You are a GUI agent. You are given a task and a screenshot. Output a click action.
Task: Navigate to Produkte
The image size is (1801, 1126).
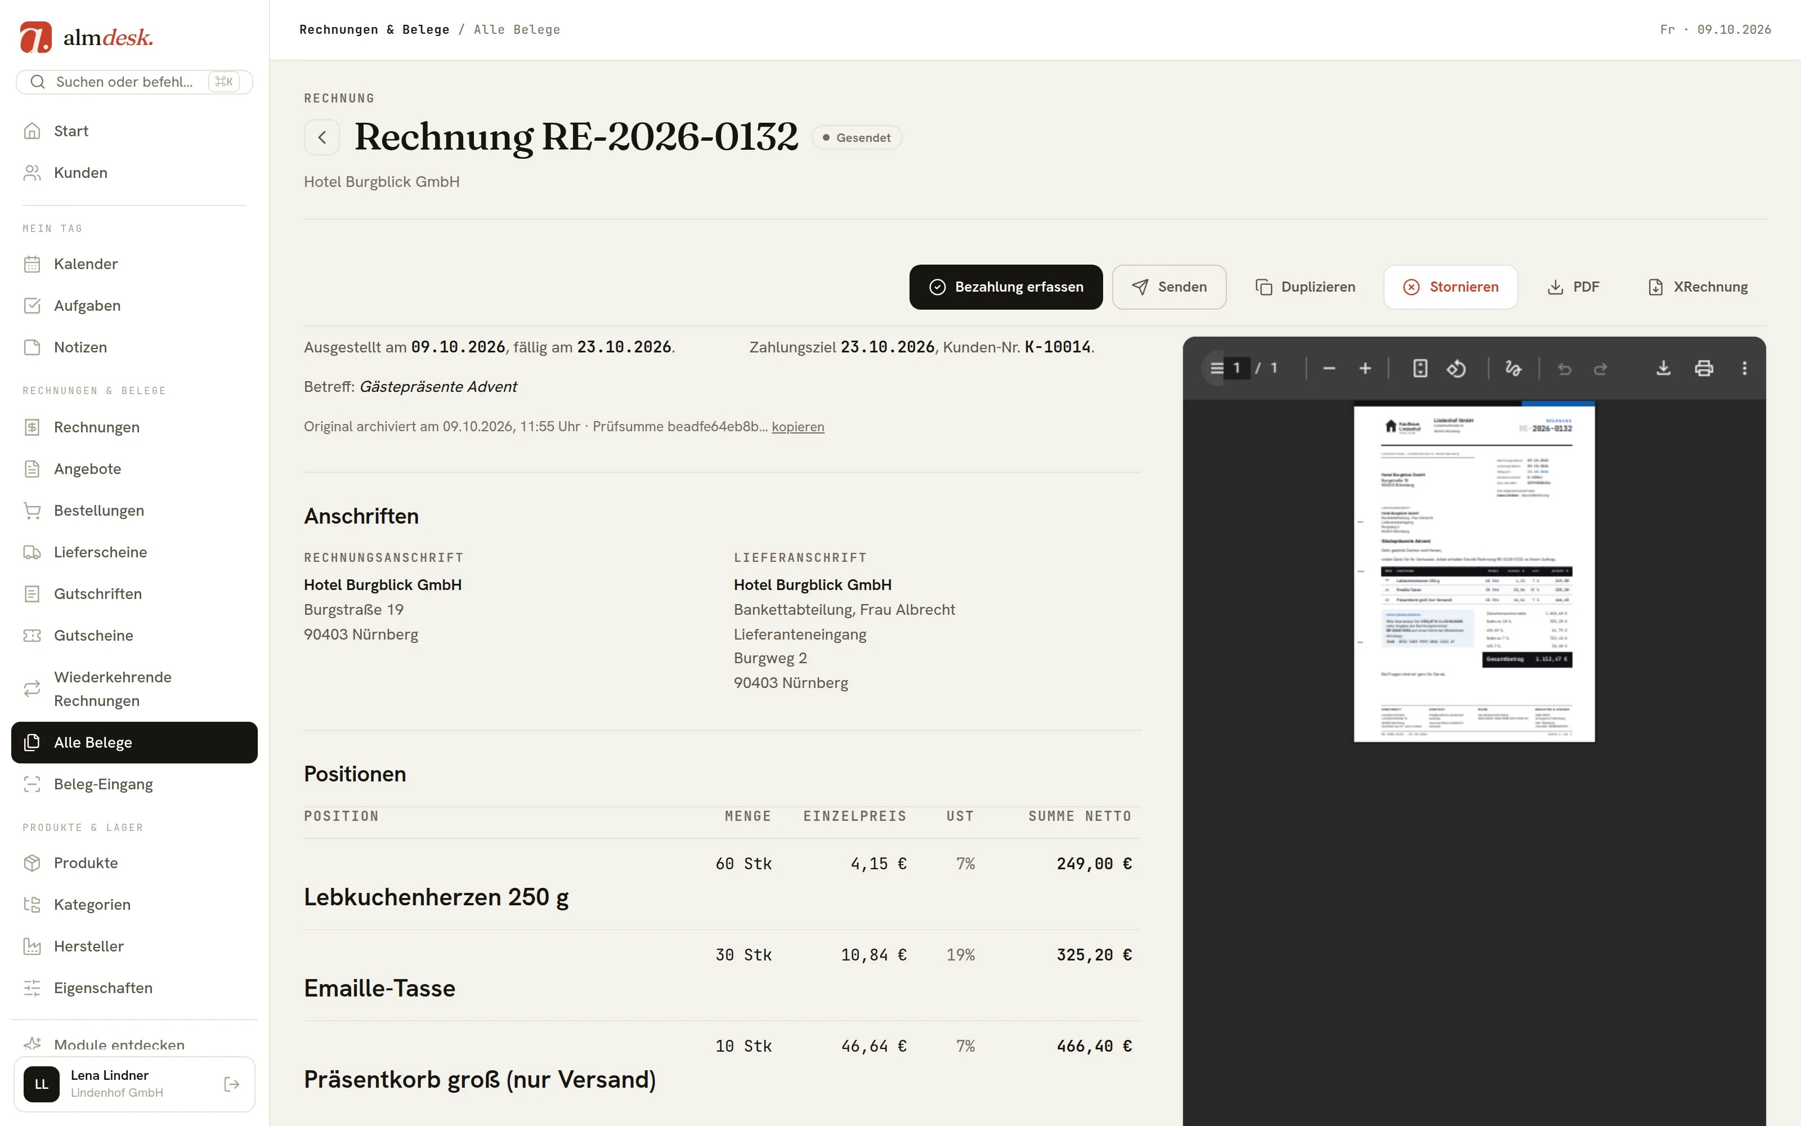coord(134,863)
